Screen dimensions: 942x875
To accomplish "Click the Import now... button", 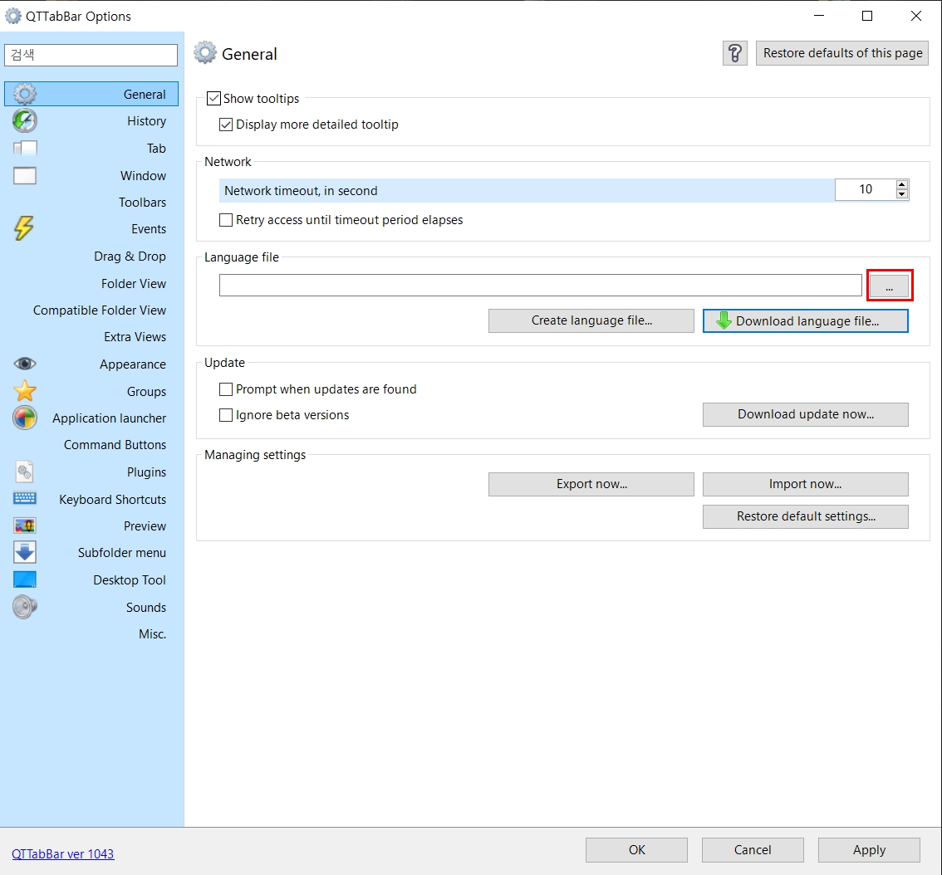I will (x=806, y=484).
